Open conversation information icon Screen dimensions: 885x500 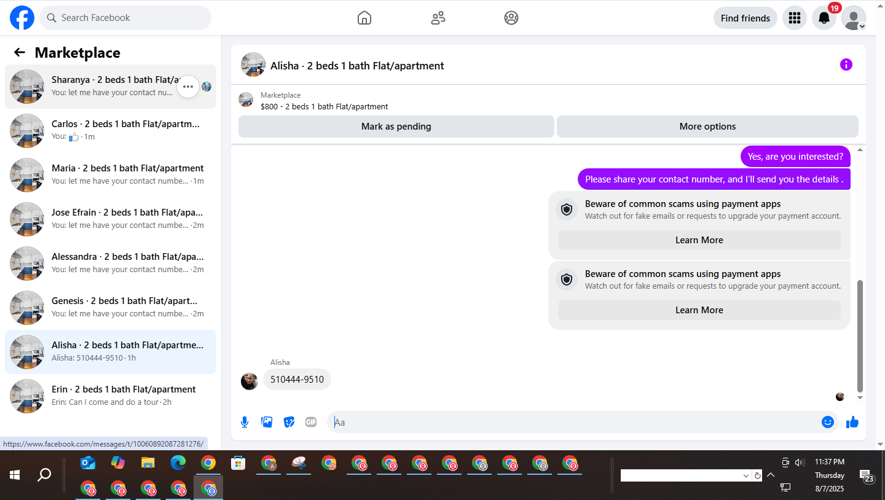click(x=846, y=64)
